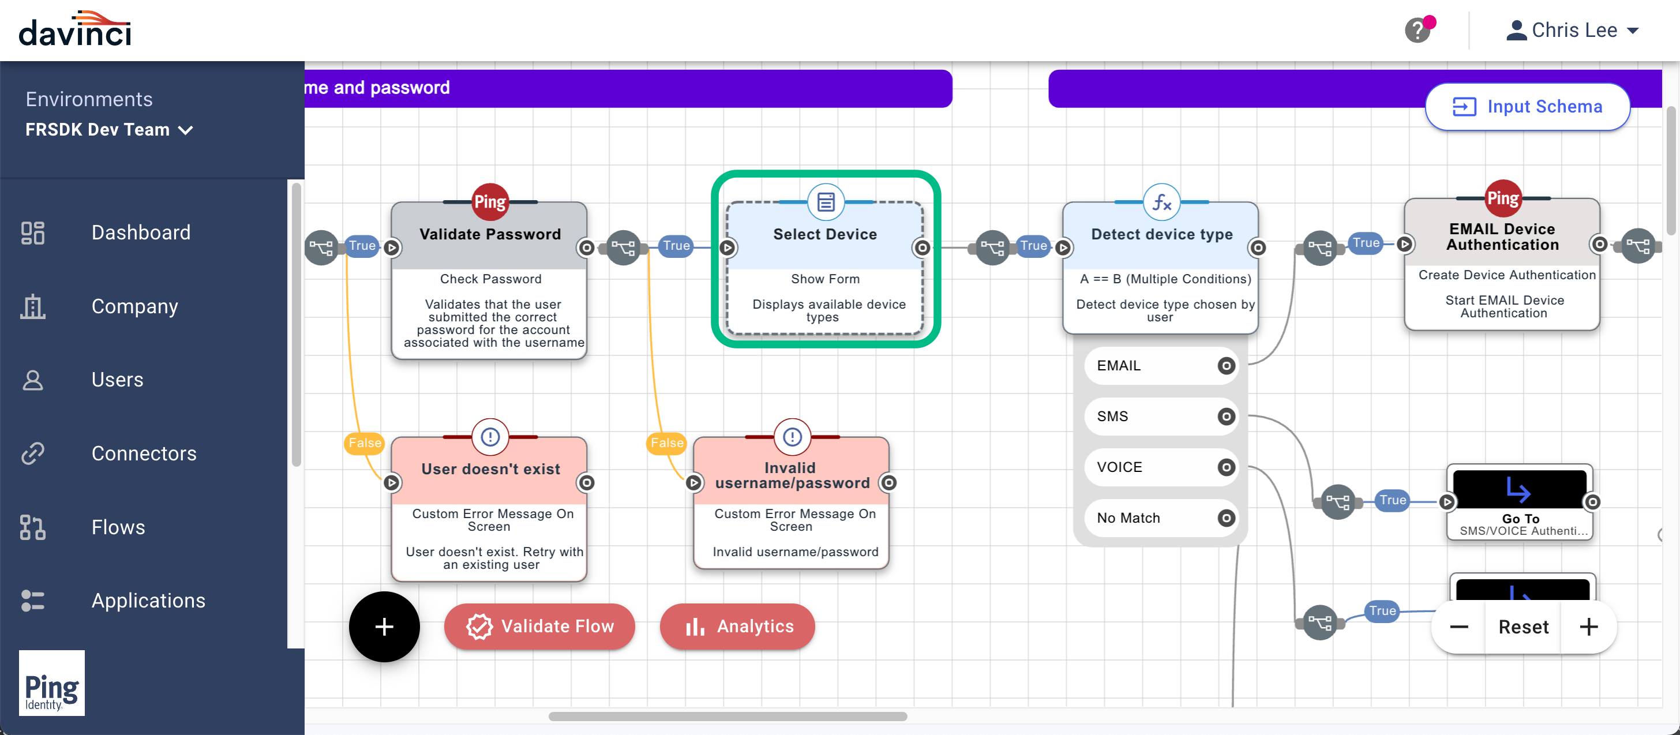Select Dashboard in the sidebar
The image size is (1680, 735).
(x=33, y=233)
